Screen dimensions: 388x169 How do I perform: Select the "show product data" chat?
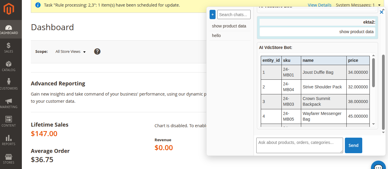[x=229, y=26]
